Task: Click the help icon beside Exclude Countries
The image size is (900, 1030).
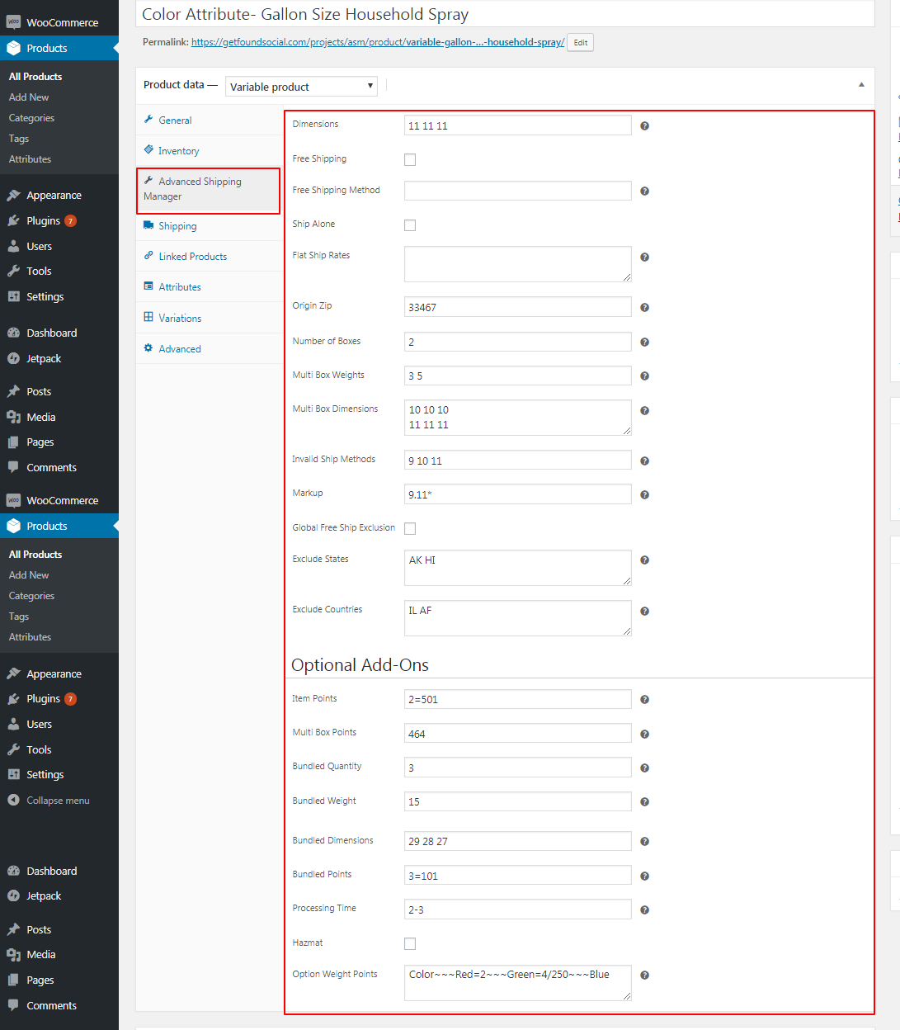Action: pyautogui.click(x=644, y=612)
